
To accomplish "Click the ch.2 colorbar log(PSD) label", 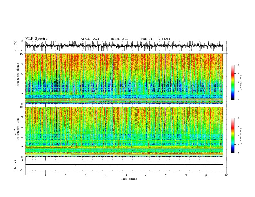I will coord(241,137).
